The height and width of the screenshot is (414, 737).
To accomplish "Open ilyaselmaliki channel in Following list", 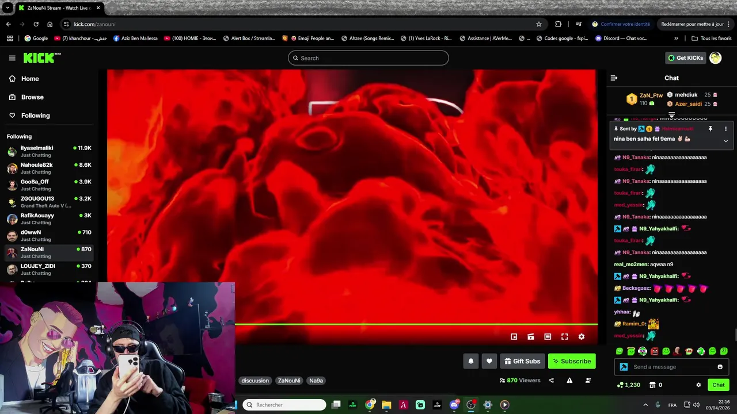I will click(x=49, y=151).
